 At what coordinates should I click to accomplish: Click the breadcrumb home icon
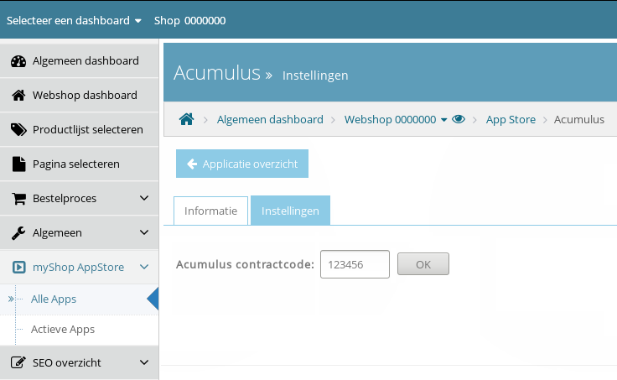(x=186, y=119)
